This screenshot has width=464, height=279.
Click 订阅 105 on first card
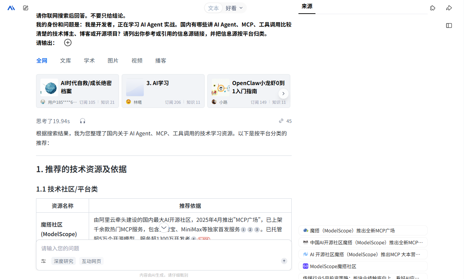click(87, 102)
